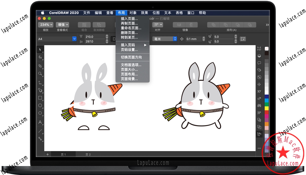Select the Rectangle tool
This screenshot has width=306, height=175.
[x=40, y=98]
